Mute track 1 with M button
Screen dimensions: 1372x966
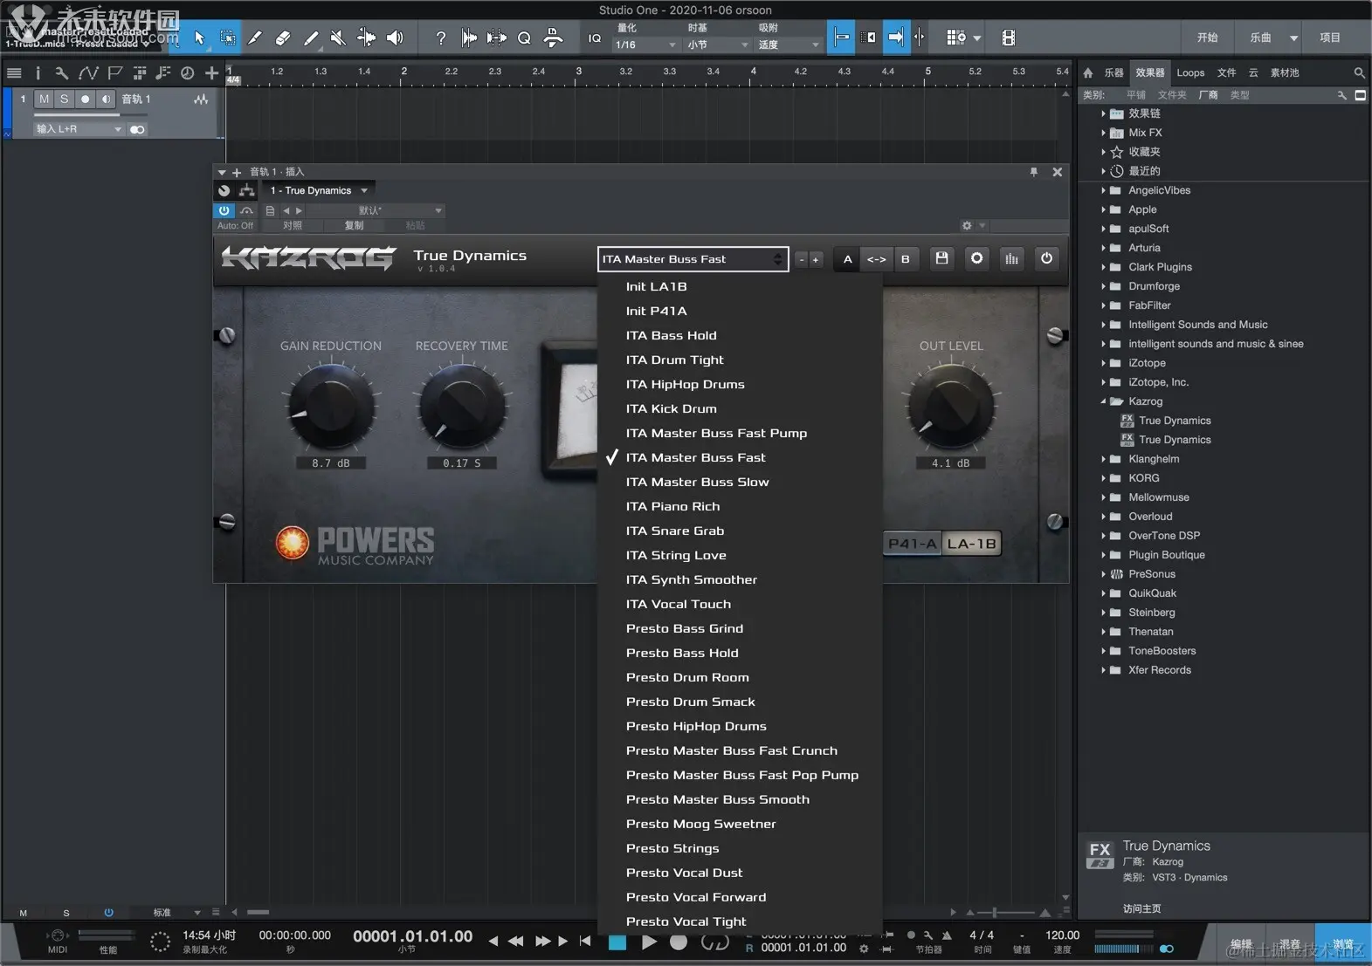(45, 99)
